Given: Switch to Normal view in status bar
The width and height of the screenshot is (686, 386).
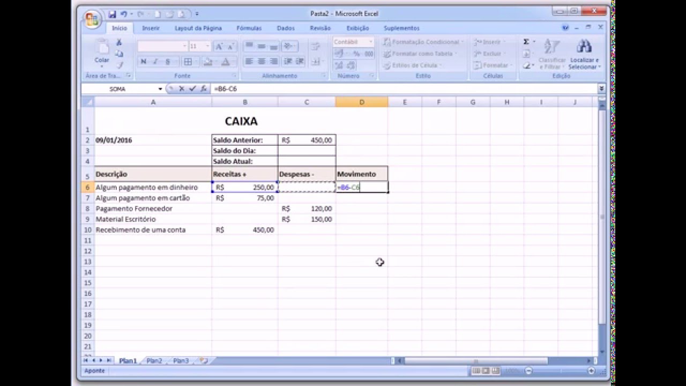Looking at the screenshot, I should [476, 370].
